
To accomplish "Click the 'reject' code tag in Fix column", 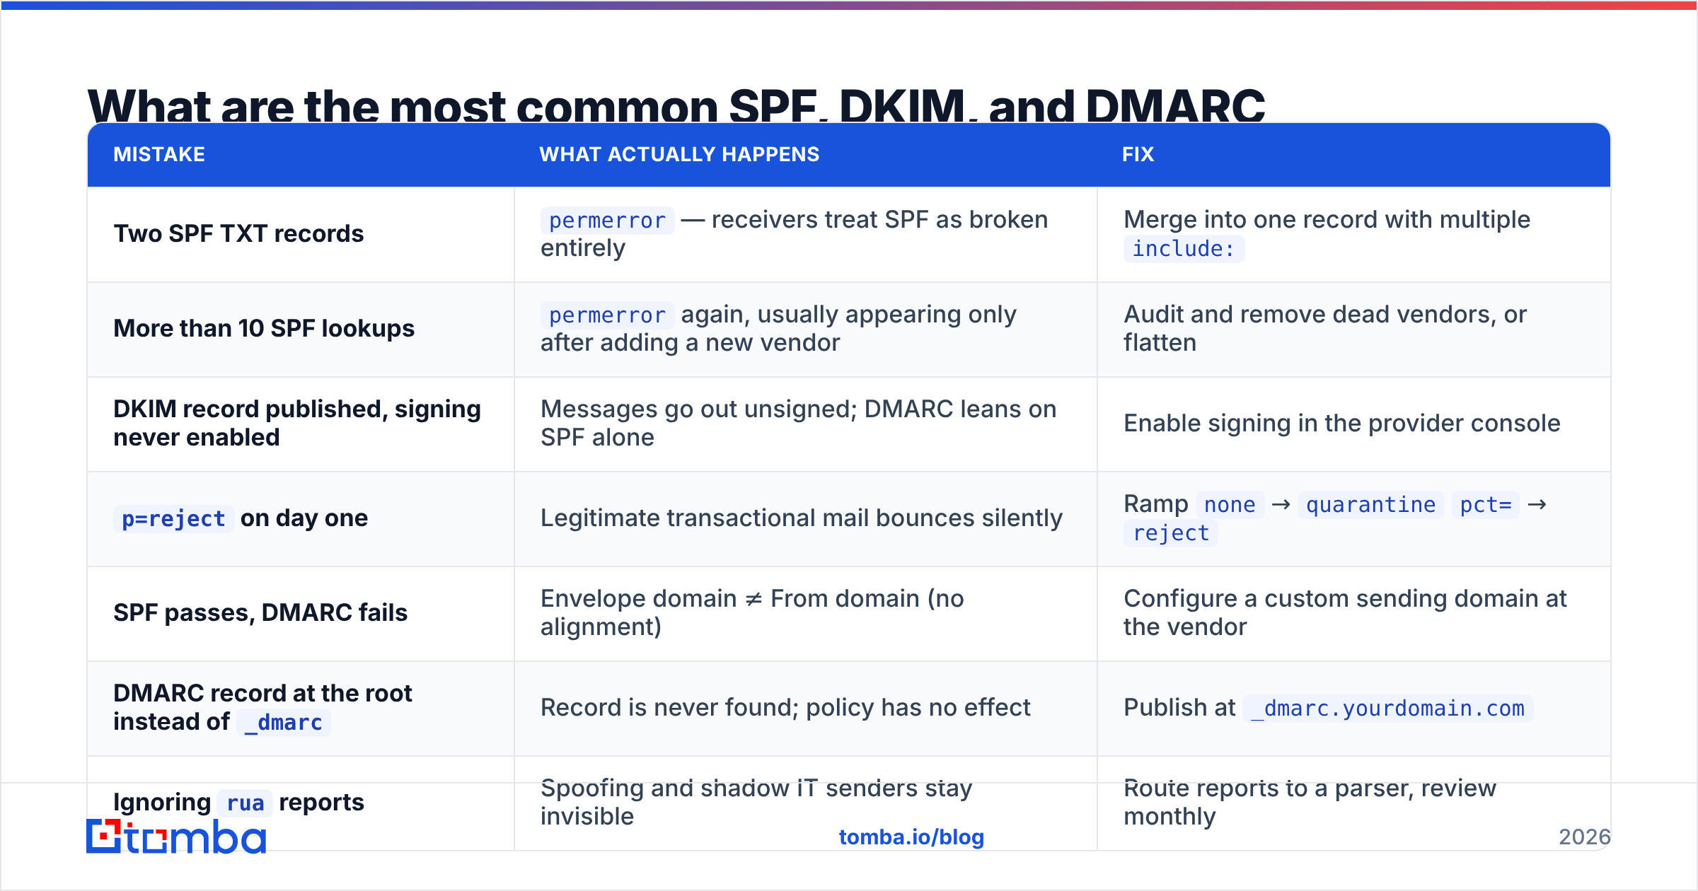I will (1171, 532).
